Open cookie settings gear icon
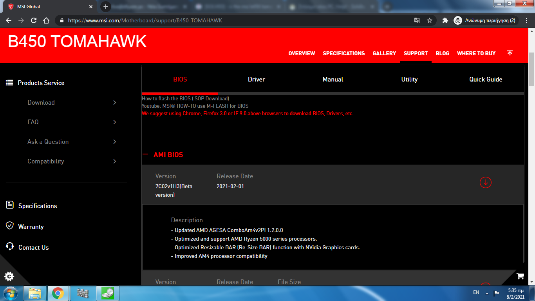Screen dimensions: 535x301 click(9, 276)
